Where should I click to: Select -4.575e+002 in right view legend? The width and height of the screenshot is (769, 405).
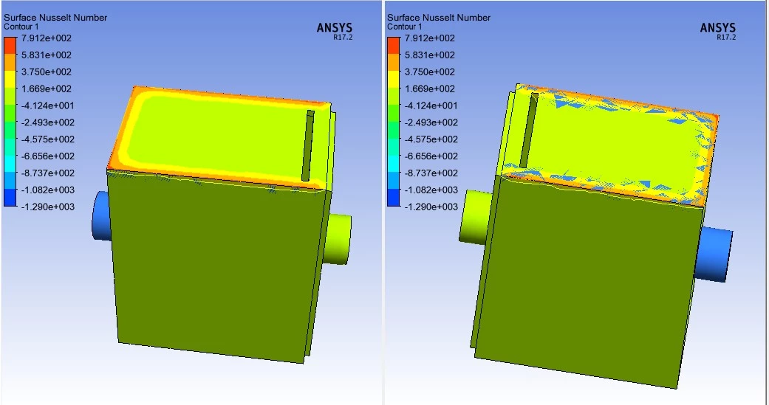pyautogui.click(x=430, y=139)
